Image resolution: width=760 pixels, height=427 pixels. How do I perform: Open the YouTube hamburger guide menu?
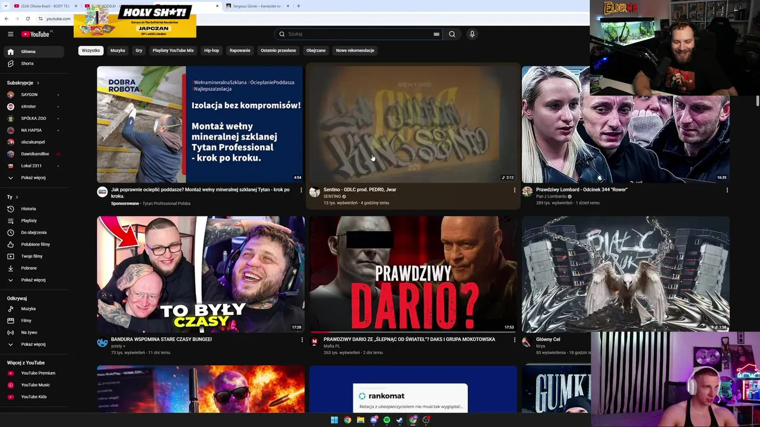tap(10, 34)
